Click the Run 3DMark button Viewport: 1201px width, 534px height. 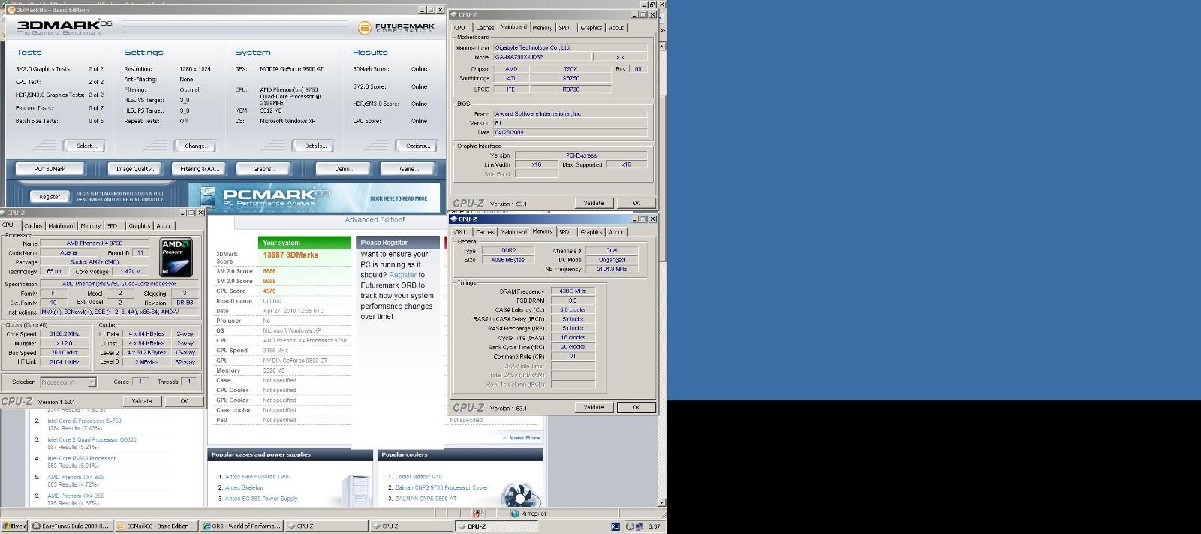[x=50, y=169]
